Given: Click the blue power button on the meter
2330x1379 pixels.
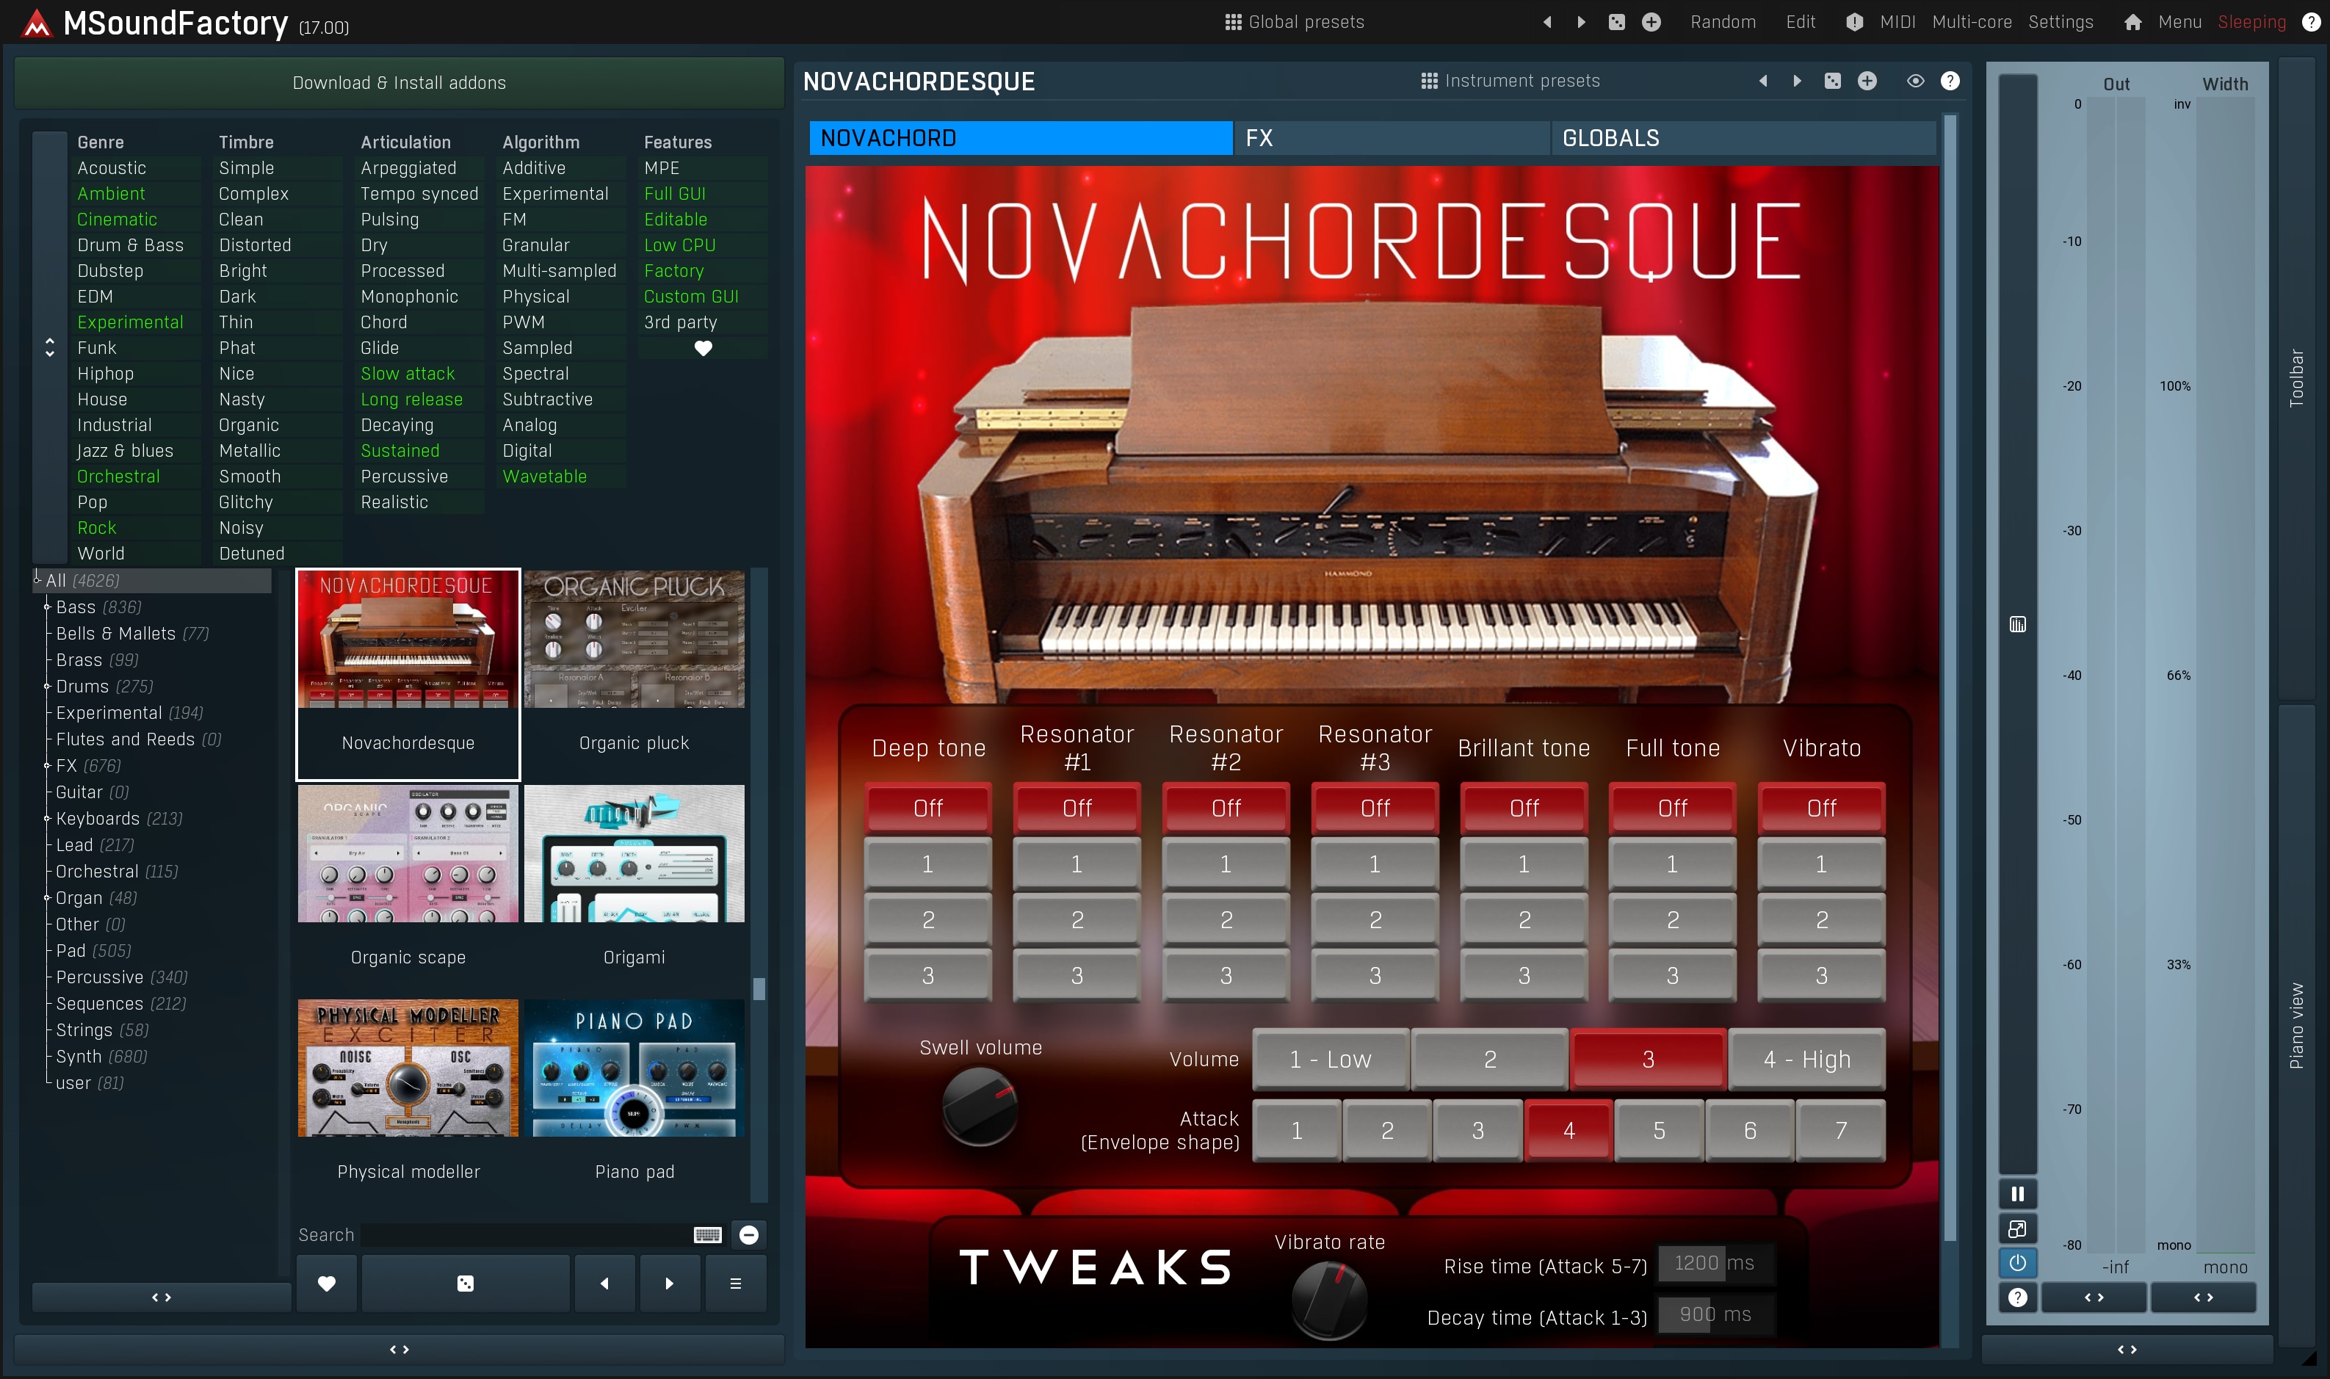Looking at the screenshot, I should tap(2017, 1263).
